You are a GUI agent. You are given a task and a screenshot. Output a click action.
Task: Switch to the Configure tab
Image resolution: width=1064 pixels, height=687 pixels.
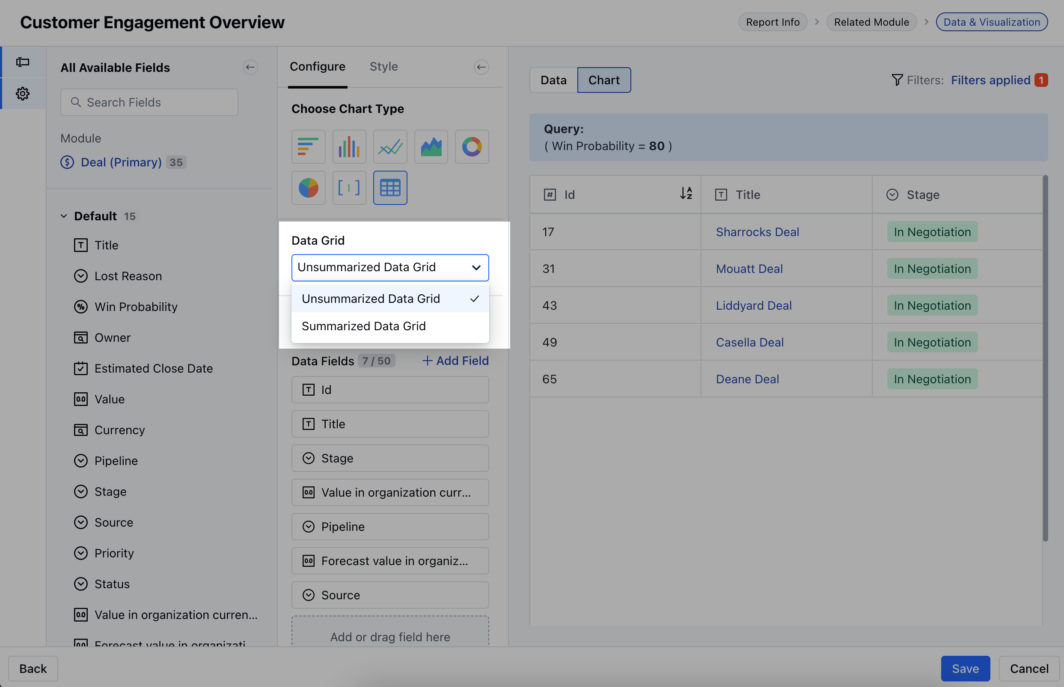[x=317, y=66]
